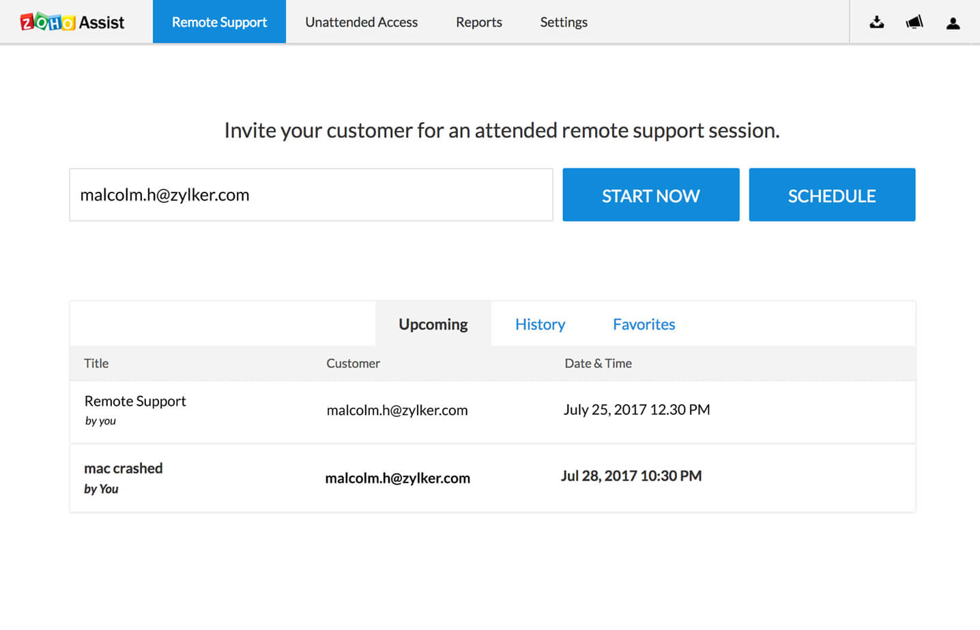This screenshot has width=980, height=630.
Task: Open the Remote Support scheduled session row
Action: (x=135, y=401)
